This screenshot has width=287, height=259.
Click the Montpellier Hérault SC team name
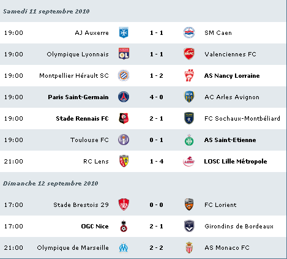pyautogui.click(x=74, y=76)
